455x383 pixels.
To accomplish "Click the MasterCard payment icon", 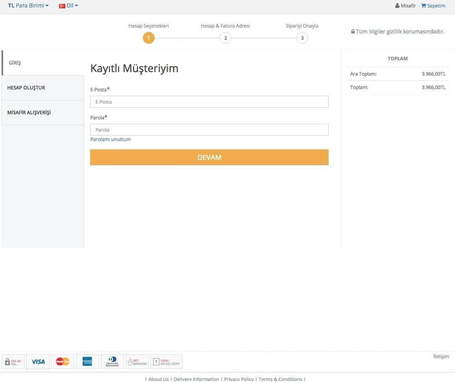I will coord(63,361).
